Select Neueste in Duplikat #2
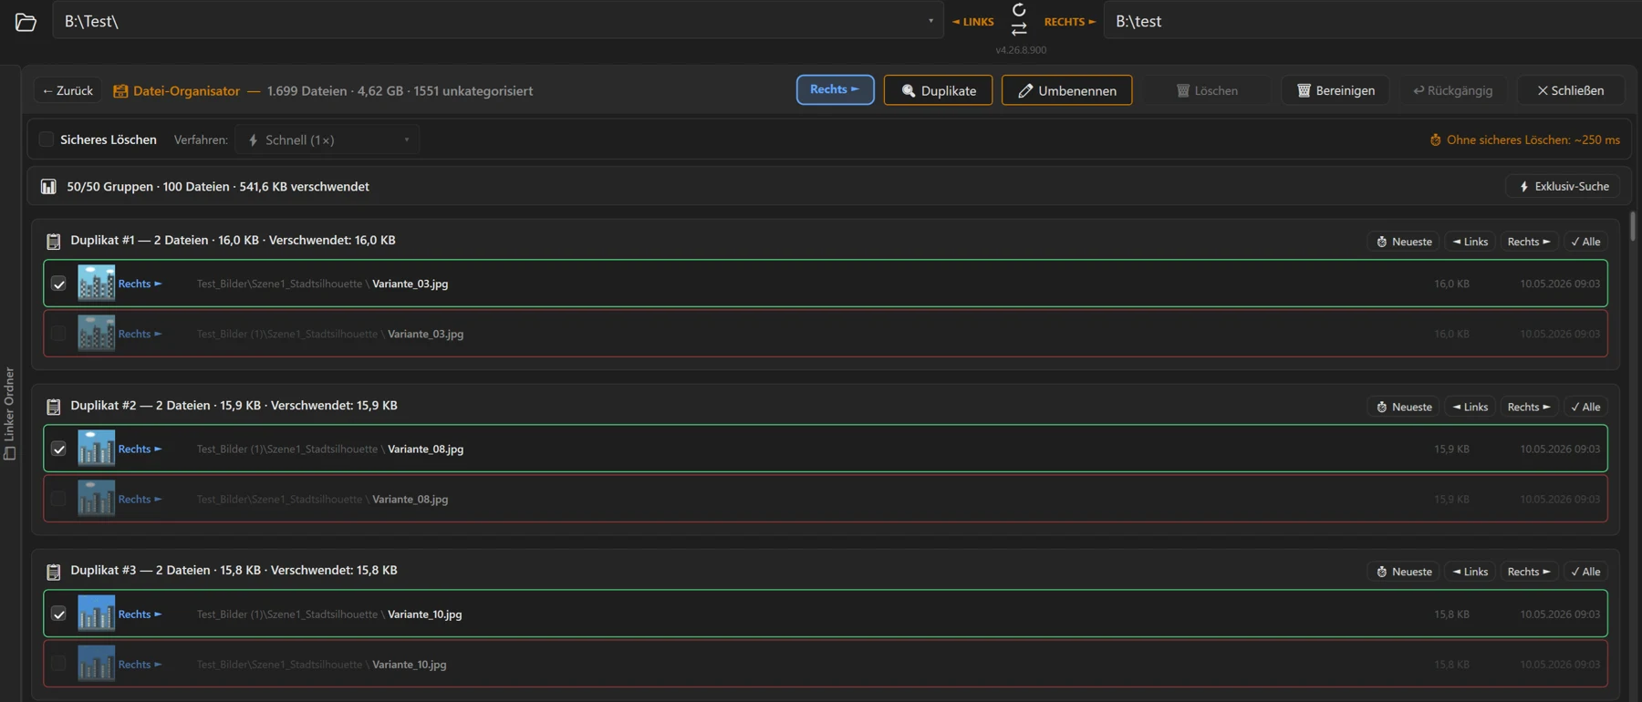The width and height of the screenshot is (1642, 702). (1404, 407)
